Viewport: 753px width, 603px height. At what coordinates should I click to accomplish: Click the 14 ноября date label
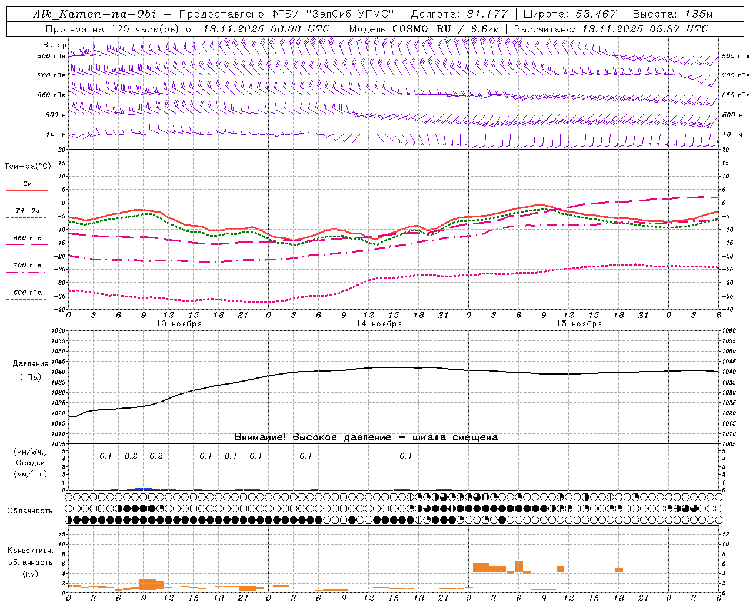point(379,324)
